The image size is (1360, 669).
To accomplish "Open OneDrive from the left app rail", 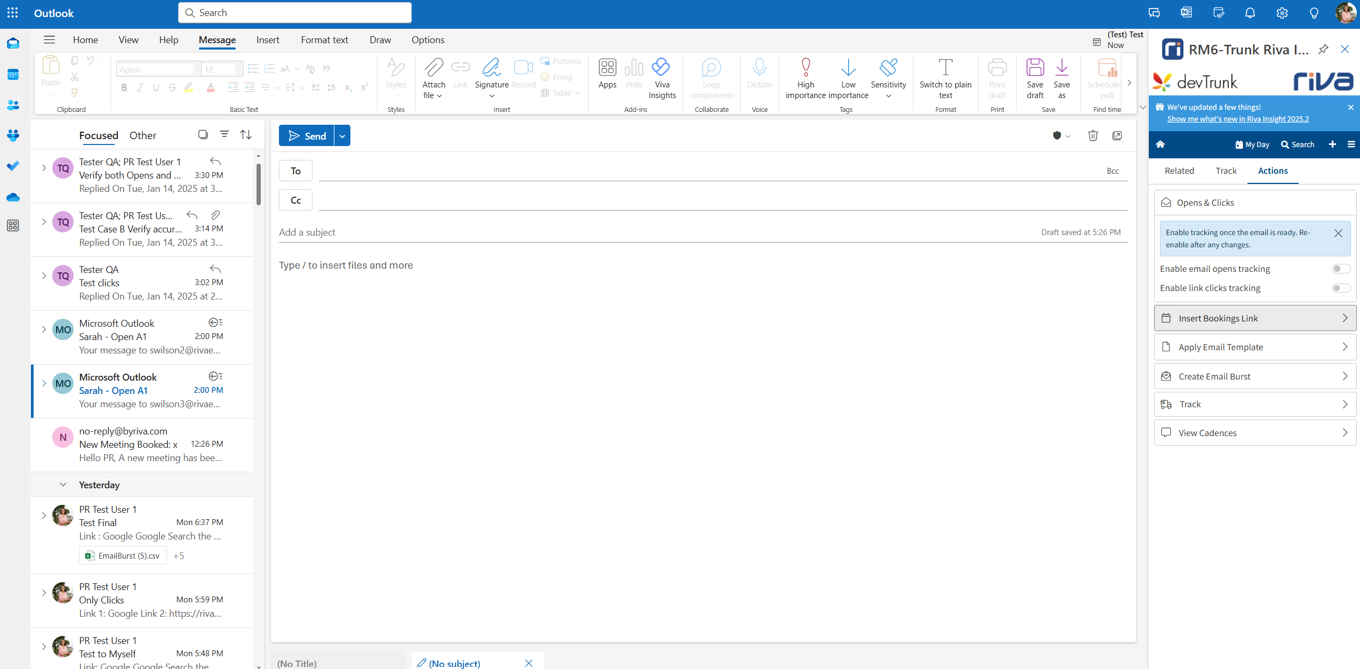I will [13, 197].
